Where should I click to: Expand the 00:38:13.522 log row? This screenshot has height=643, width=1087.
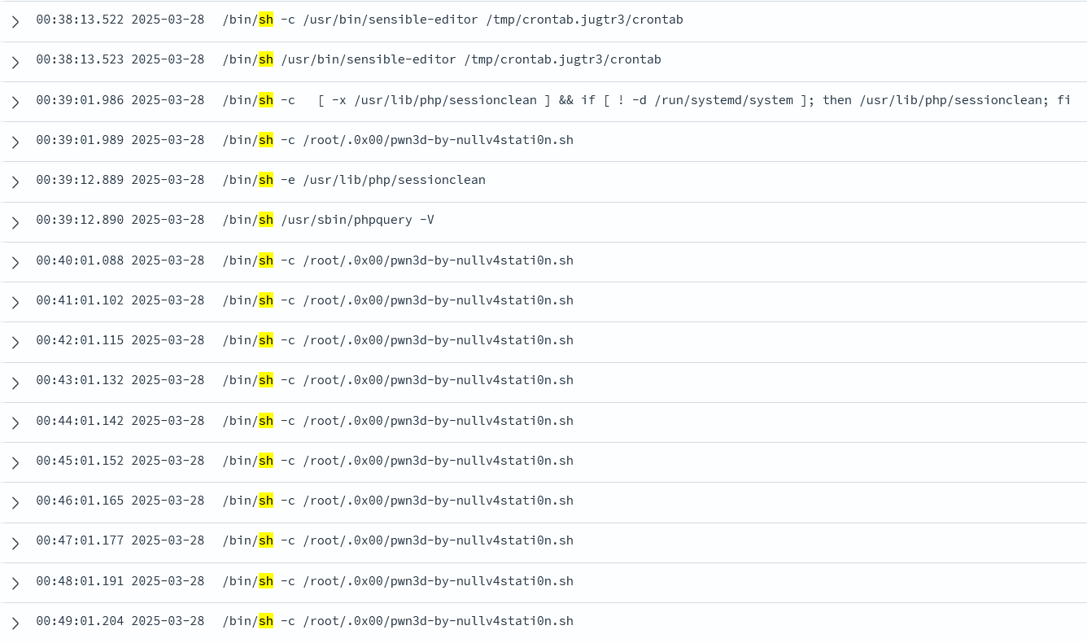point(15,22)
